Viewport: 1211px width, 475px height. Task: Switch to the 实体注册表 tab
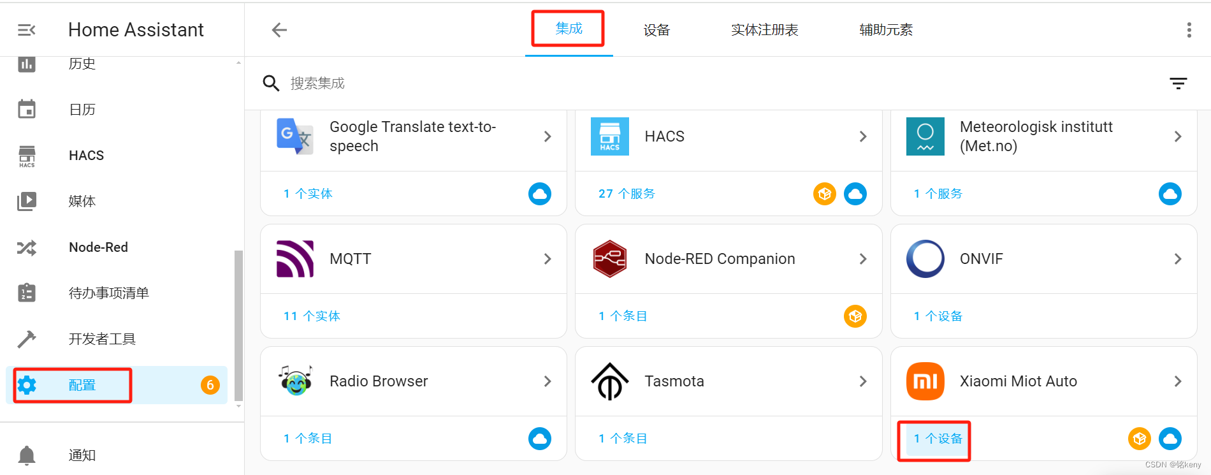764,30
